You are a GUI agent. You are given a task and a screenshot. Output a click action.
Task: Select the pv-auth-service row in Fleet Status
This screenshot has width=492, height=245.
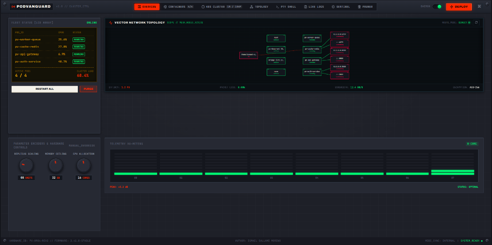tap(54, 61)
